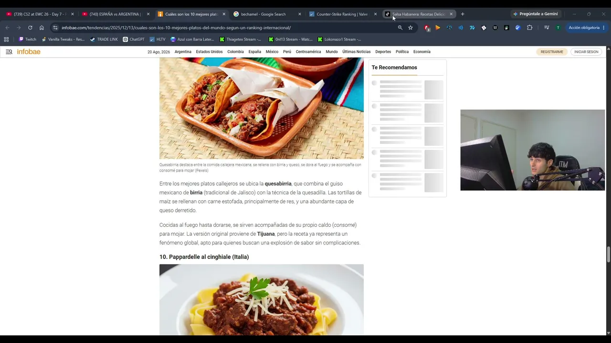Click the REGISTRARME button
The height and width of the screenshot is (343, 611).
[x=552, y=51]
